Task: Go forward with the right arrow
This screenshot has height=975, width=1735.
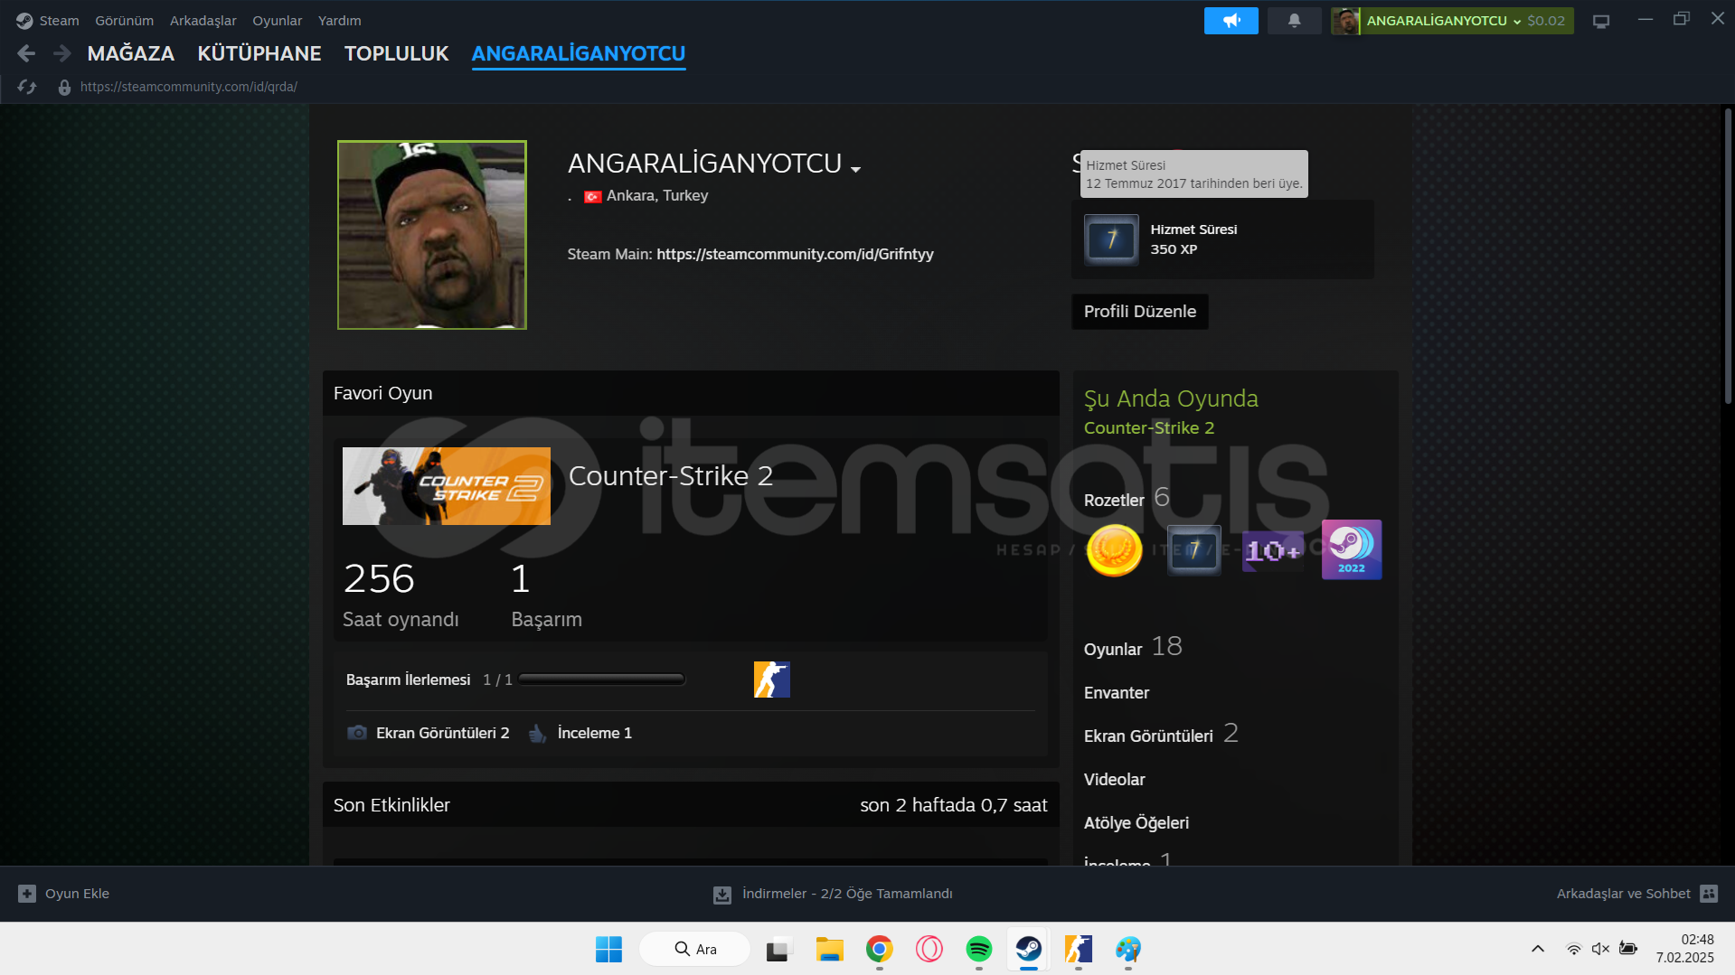Action: pyautogui.click(x=61, y=54)
